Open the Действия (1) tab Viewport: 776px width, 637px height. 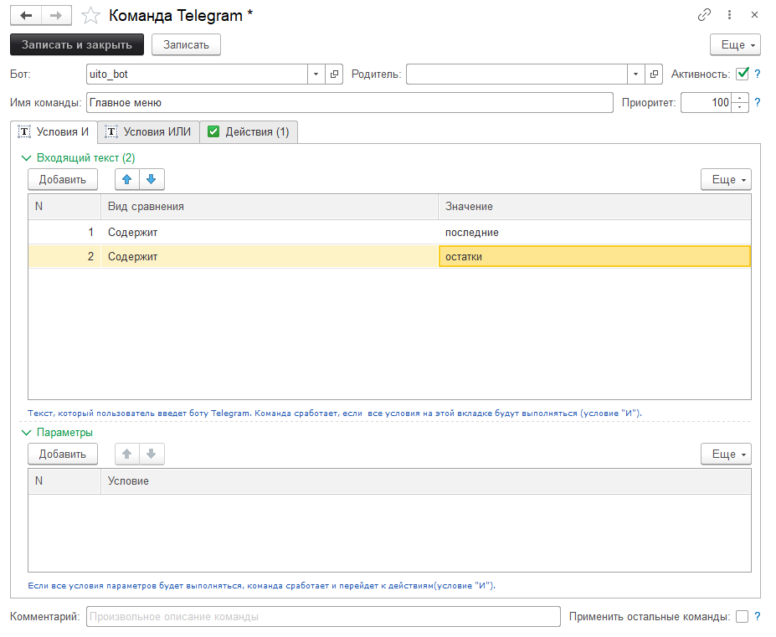tap(249, 132)
